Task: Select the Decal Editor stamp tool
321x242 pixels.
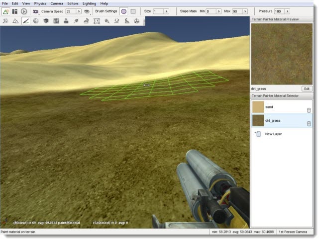Action: tap(66, 21)
